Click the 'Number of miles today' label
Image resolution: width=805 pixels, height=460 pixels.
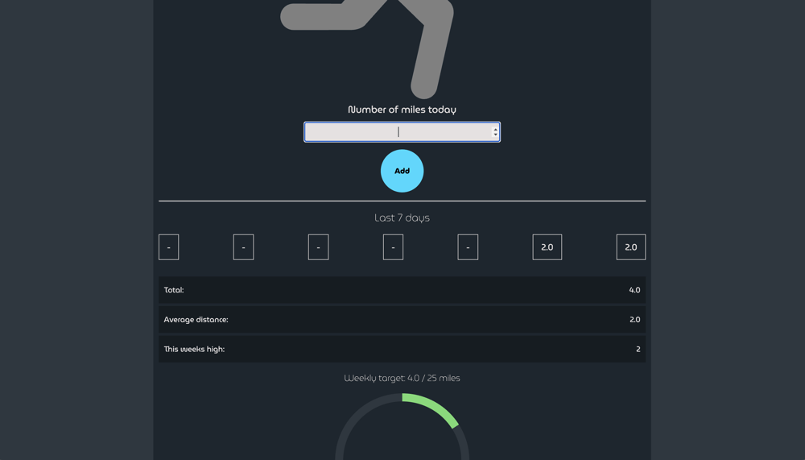[402, 110]
